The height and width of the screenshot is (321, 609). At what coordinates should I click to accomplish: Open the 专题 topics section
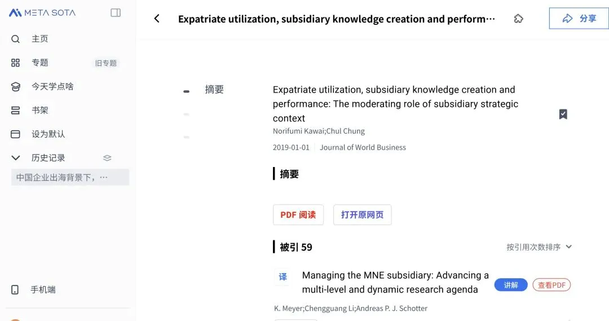(x=39, y=63)
